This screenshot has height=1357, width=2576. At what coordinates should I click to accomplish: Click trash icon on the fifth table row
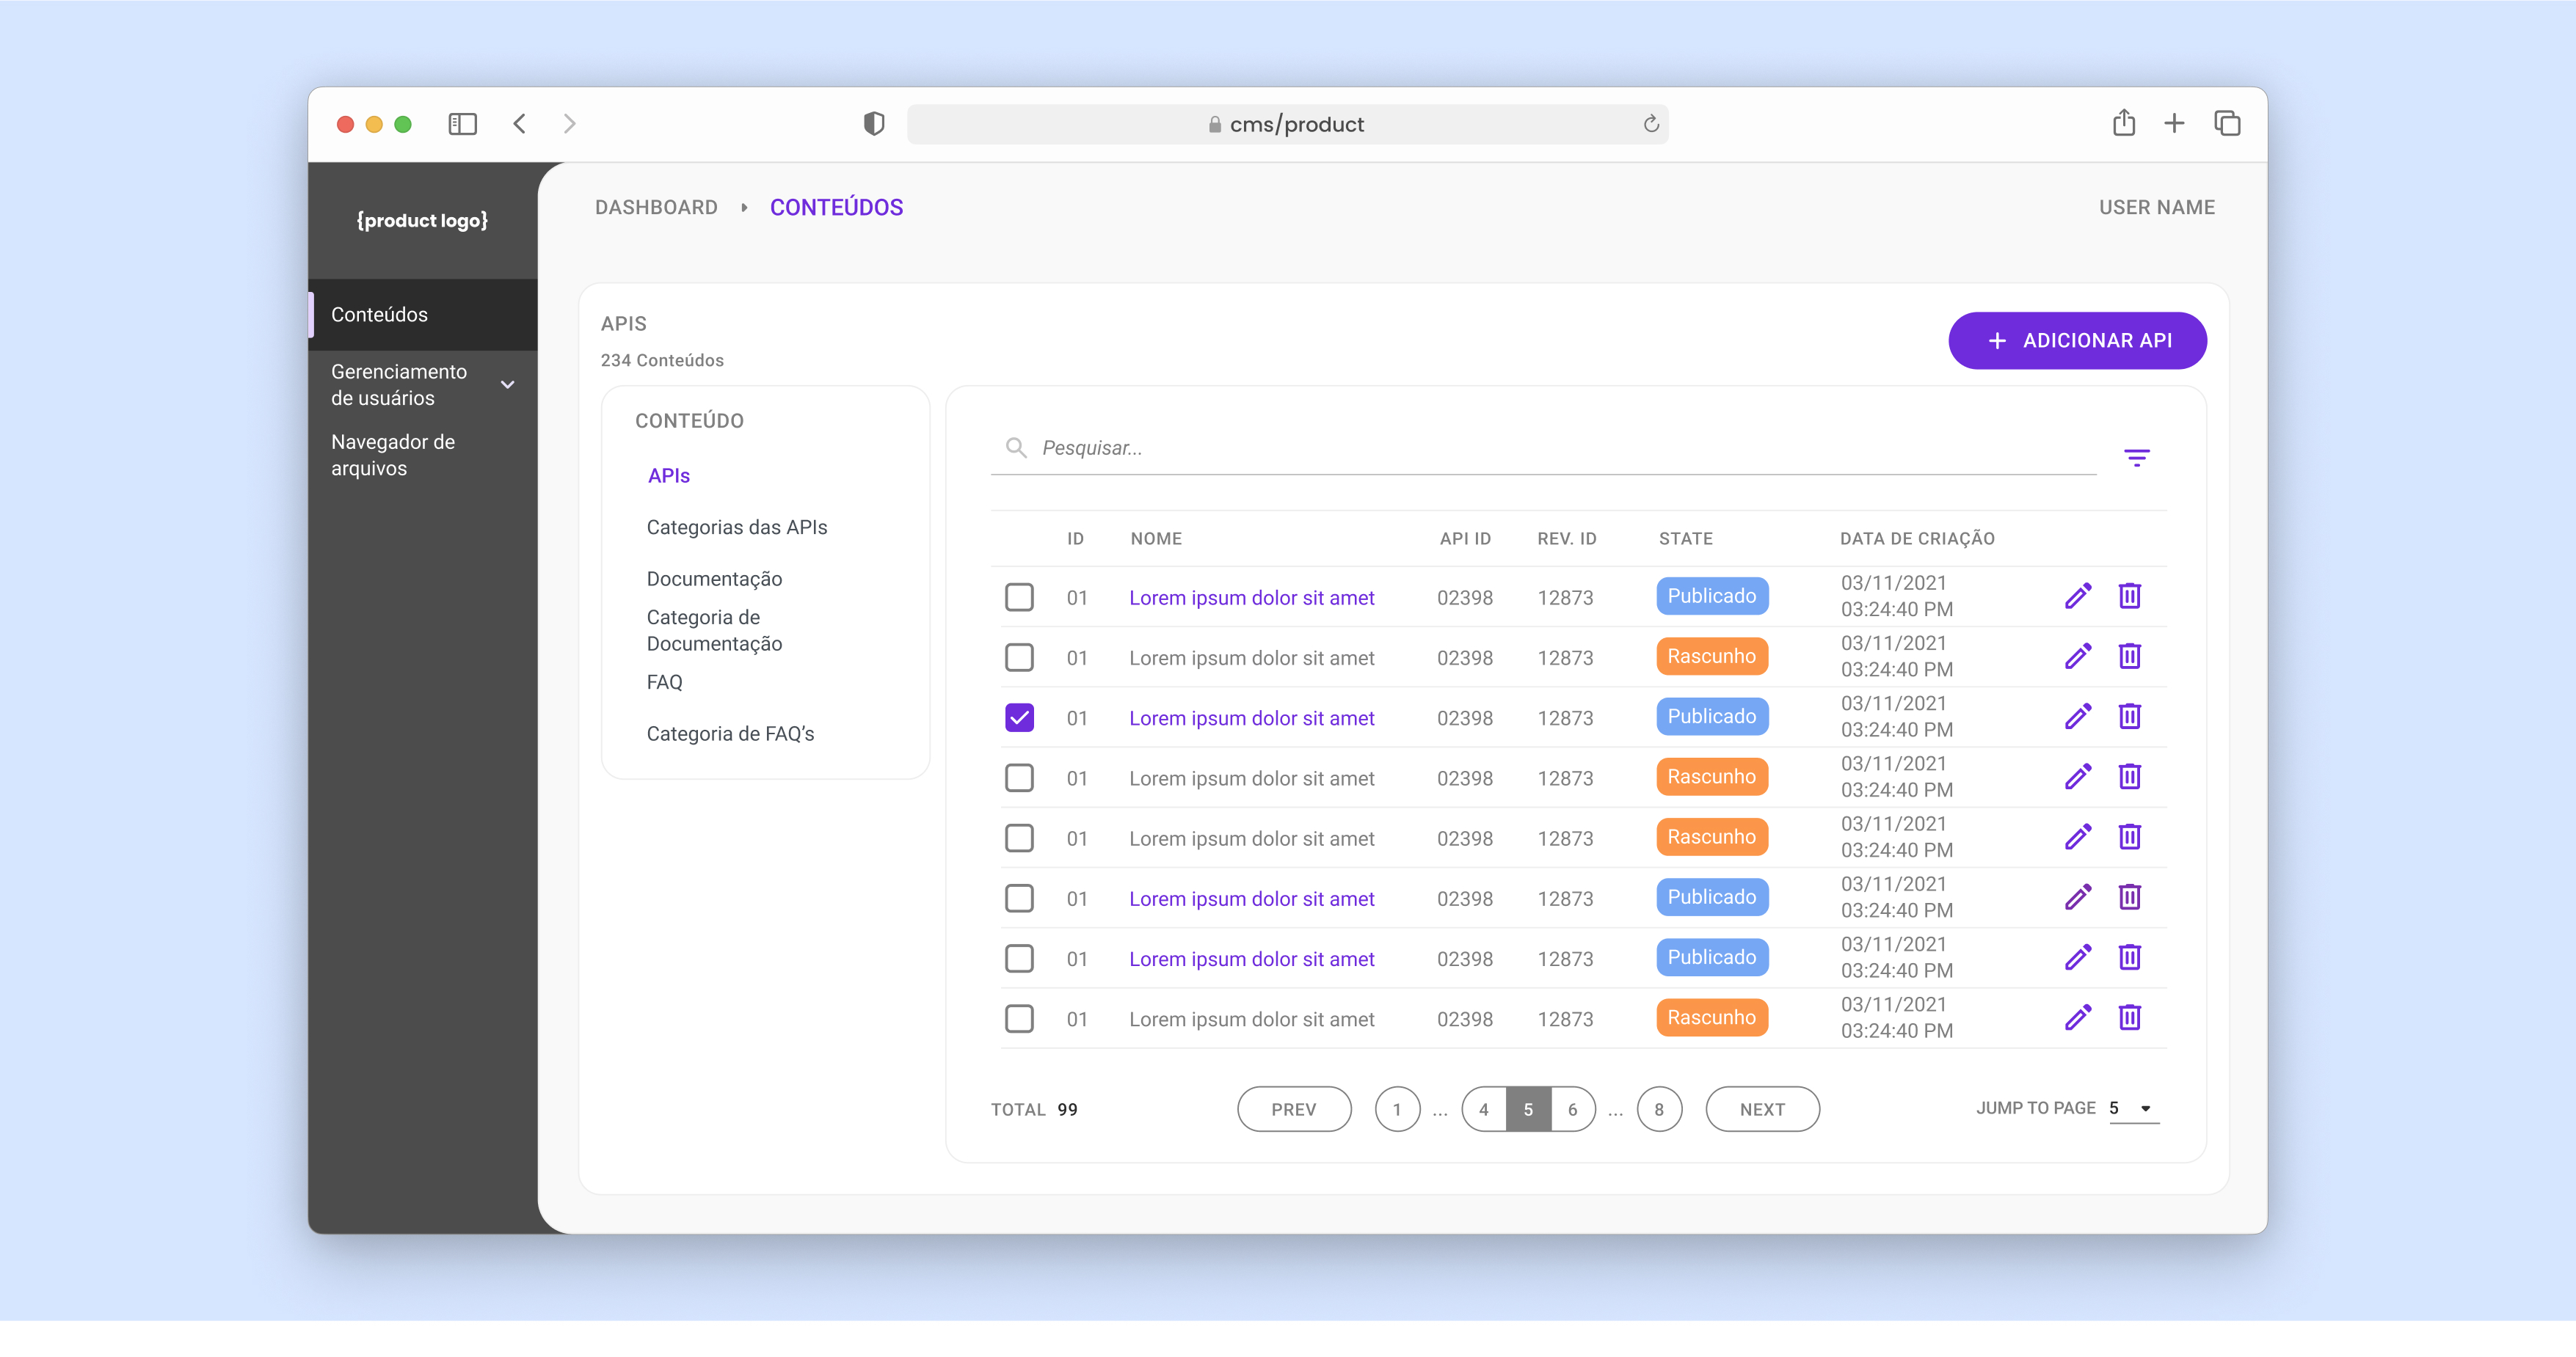tap(2129, 836)
